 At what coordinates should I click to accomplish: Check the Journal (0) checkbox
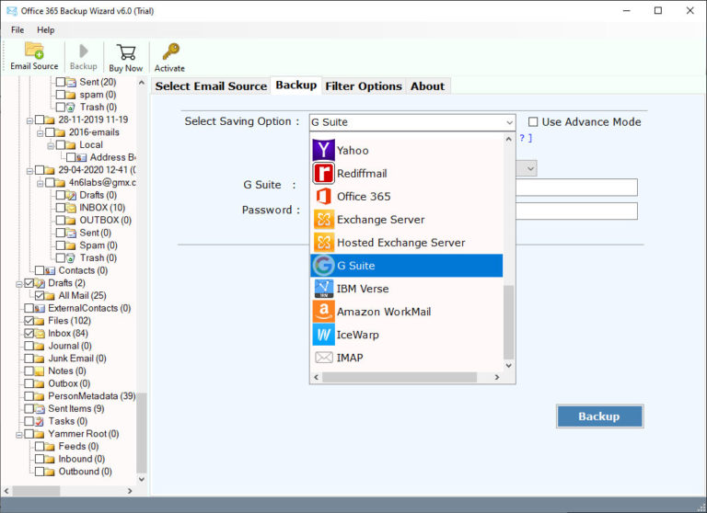click(29, 346)
